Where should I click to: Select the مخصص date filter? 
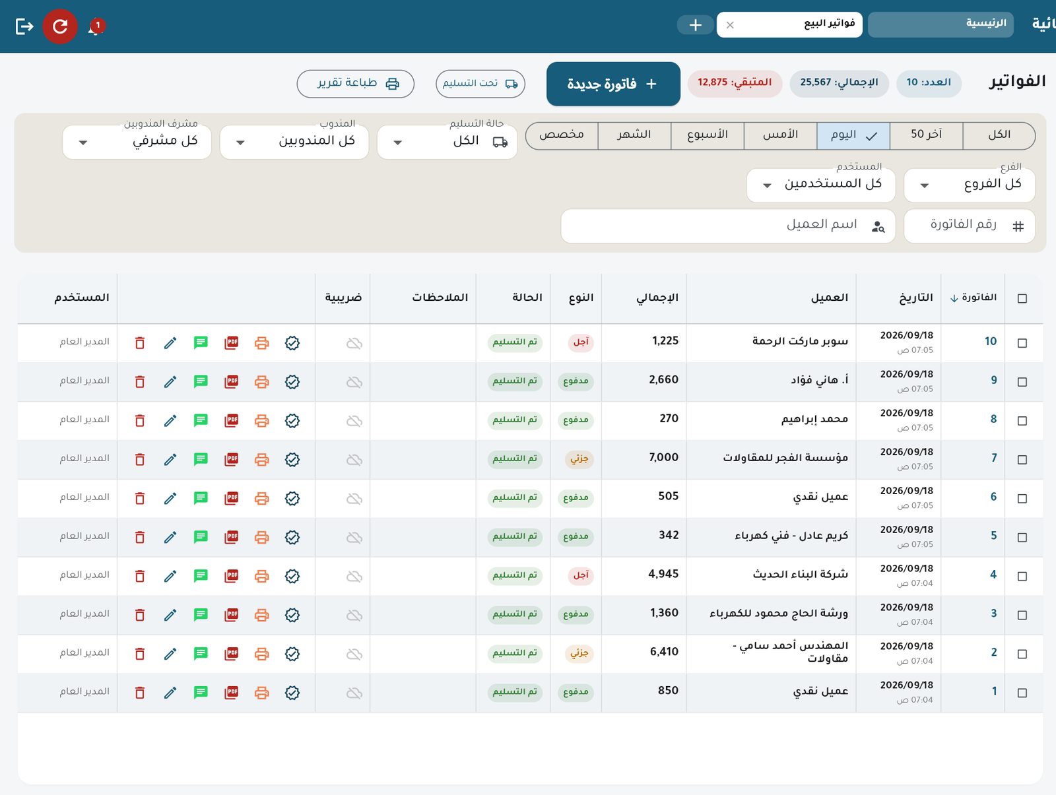click(562, 135)
